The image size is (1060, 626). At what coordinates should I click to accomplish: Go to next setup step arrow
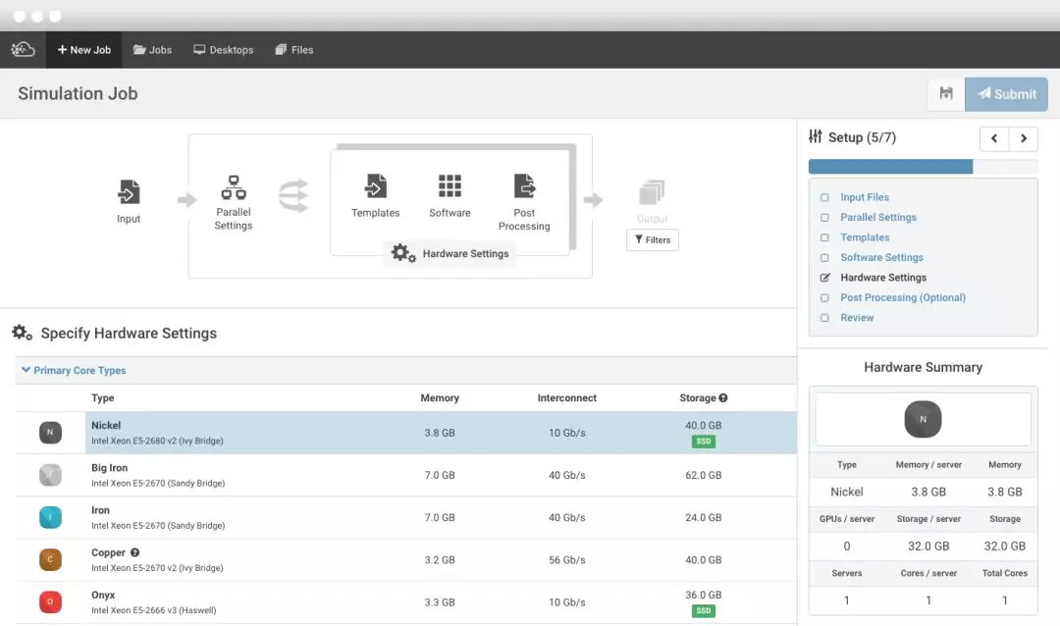pyautogui.click(x=1024, y=138)
